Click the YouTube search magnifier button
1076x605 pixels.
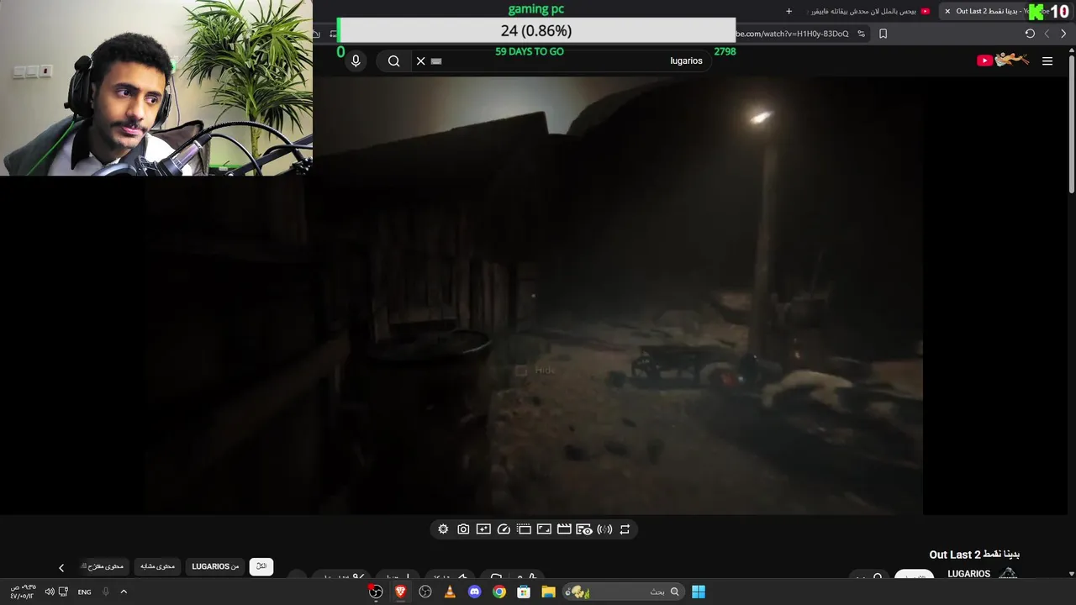point(393,60)
